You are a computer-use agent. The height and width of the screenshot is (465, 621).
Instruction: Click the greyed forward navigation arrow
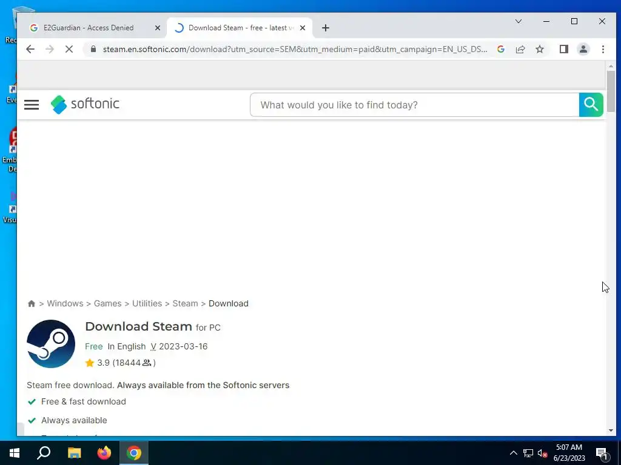[50, 49]
